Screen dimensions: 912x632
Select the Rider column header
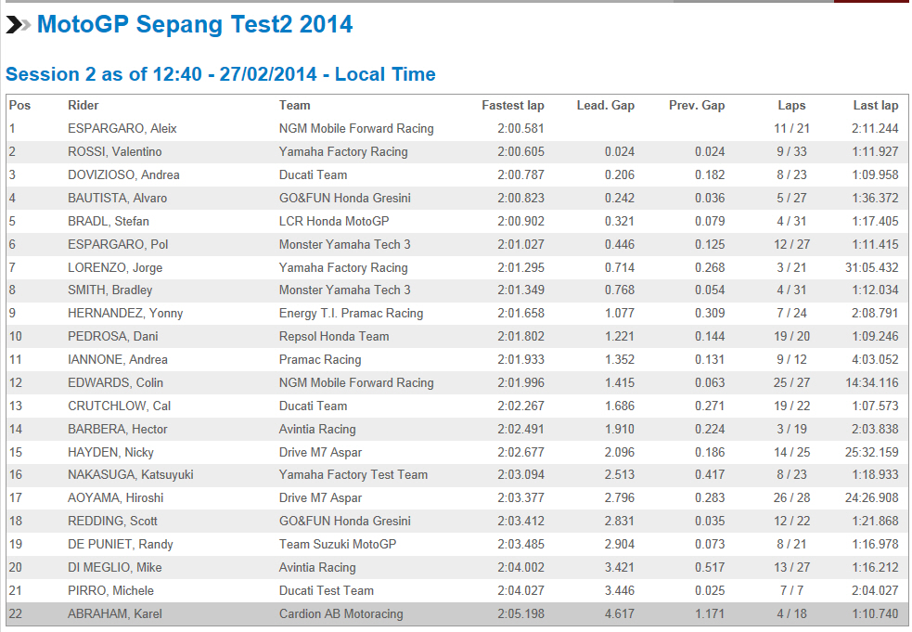(83, 106)
